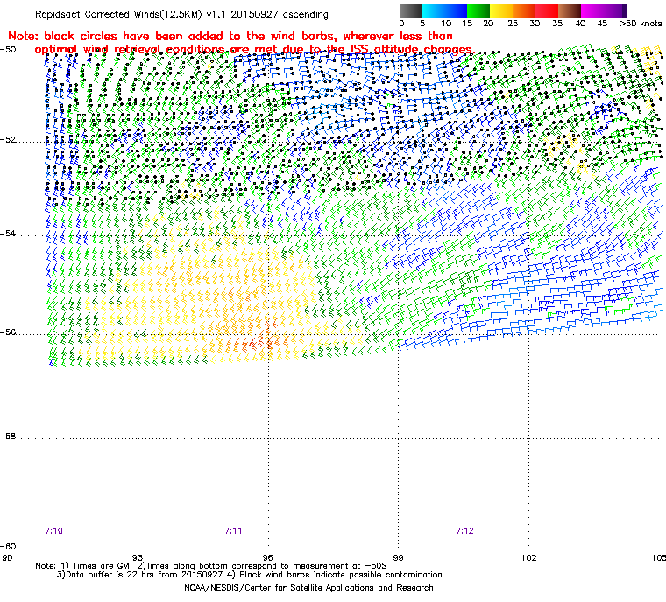
Task: Click the -56 latitude axis label
Action: (x=8, y=332)
